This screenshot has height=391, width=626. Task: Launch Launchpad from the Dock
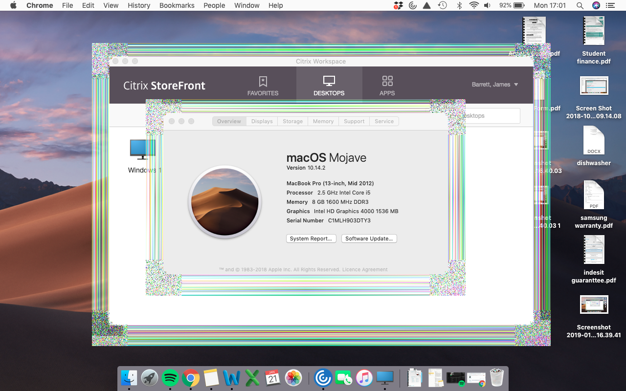point(150,377)
